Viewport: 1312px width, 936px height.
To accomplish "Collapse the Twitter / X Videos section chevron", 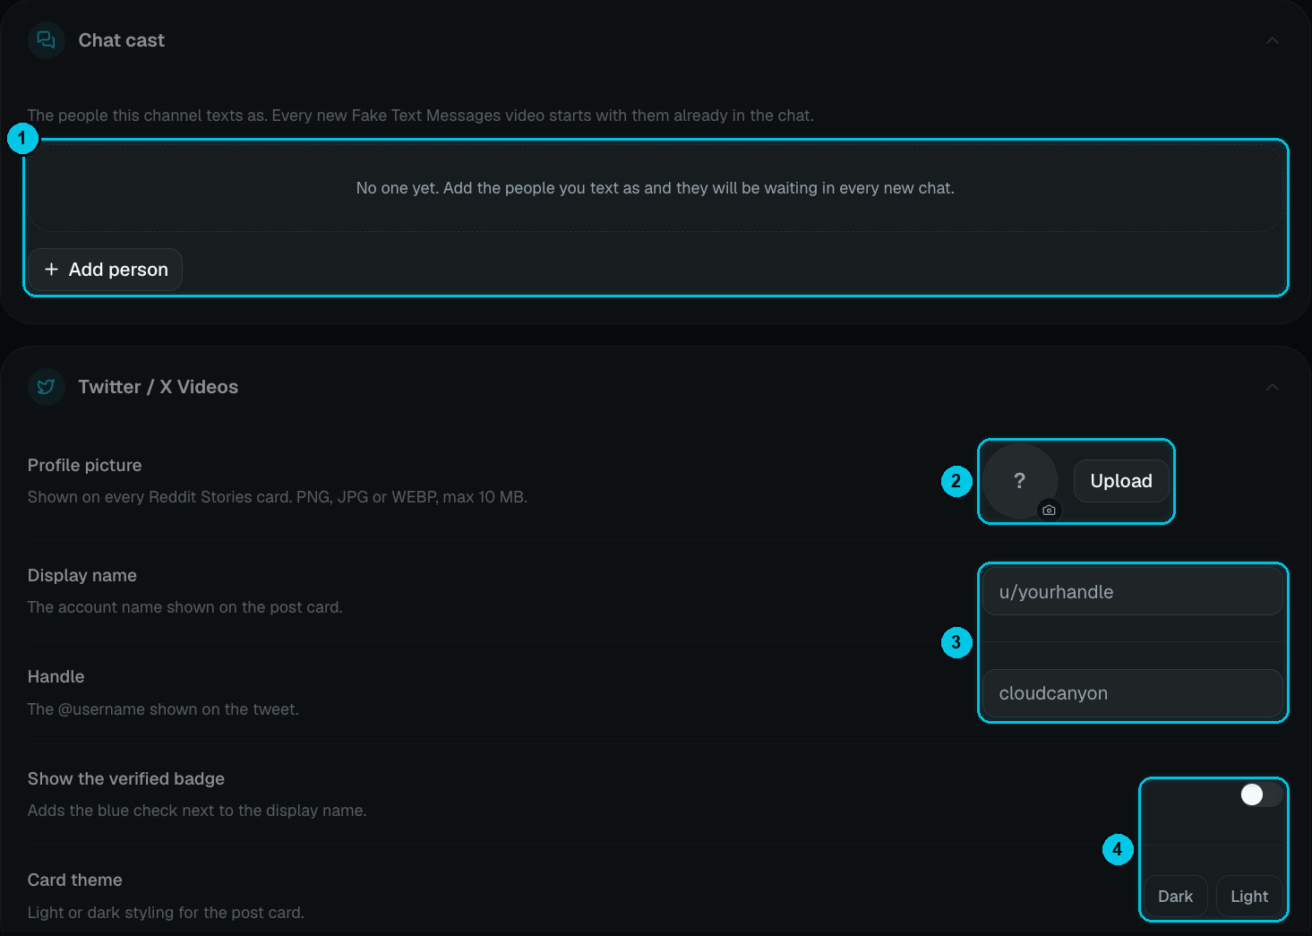I will click(1272, 387).
